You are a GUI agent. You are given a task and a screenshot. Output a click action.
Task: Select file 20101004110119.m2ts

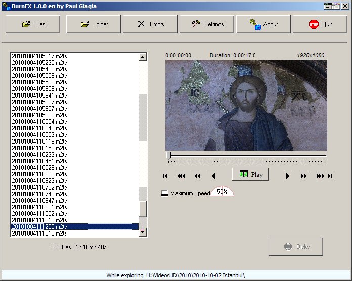(74, 142)
